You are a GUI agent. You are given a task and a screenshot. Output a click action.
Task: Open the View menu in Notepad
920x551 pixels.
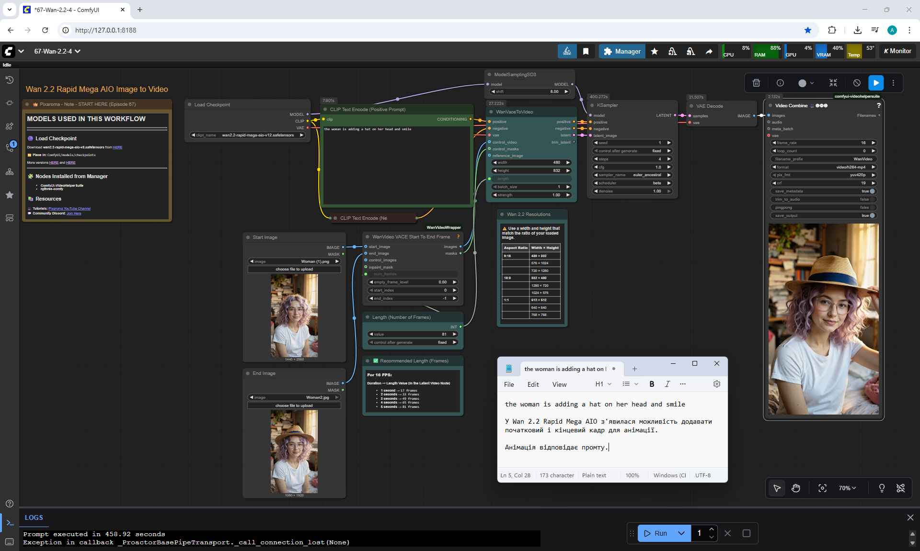coord(559,384)
